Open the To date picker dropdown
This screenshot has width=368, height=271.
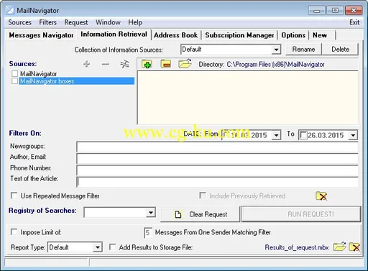pos(353,135)
